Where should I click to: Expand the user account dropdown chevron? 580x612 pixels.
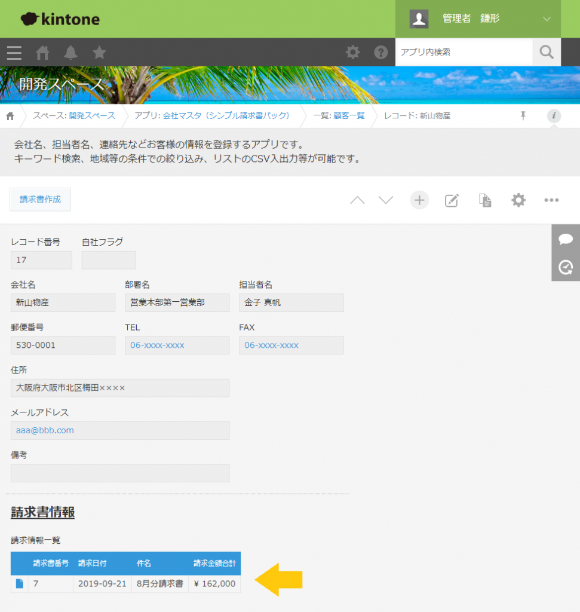547,19
